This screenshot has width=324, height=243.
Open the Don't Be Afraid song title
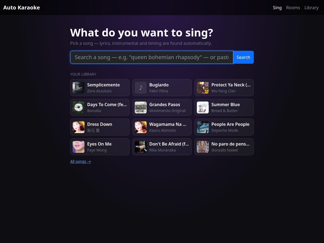coord(169,144)
